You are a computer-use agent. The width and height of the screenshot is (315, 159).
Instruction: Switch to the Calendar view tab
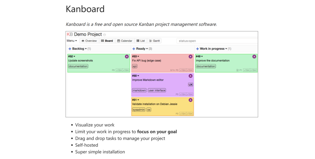pos(125,41)
